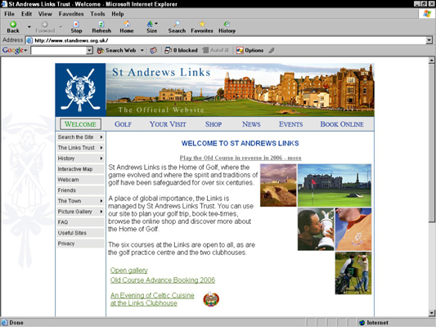Click the St Andrews crest logo
Image resolution: width=436 pixels, height=327 pixels.
pyautogui.click(x=80, y=90)
